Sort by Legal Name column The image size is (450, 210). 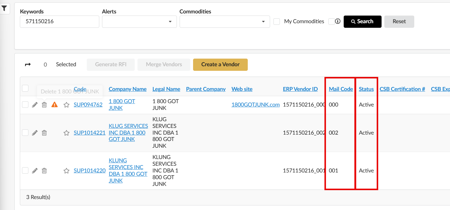click(x=166, y=89)
